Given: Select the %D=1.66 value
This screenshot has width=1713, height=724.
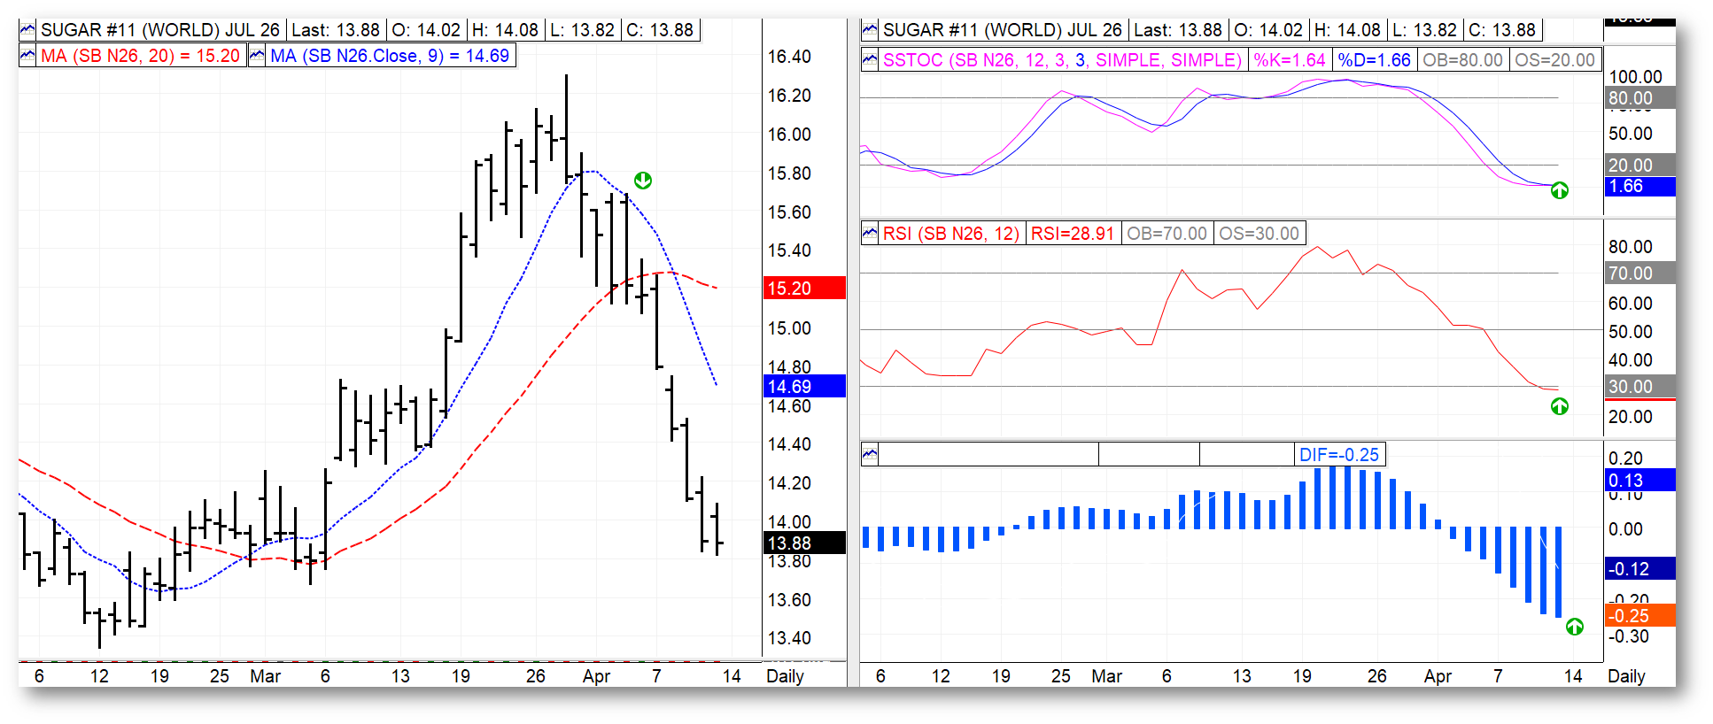Looking at the screenshot, I should 1374,60.
